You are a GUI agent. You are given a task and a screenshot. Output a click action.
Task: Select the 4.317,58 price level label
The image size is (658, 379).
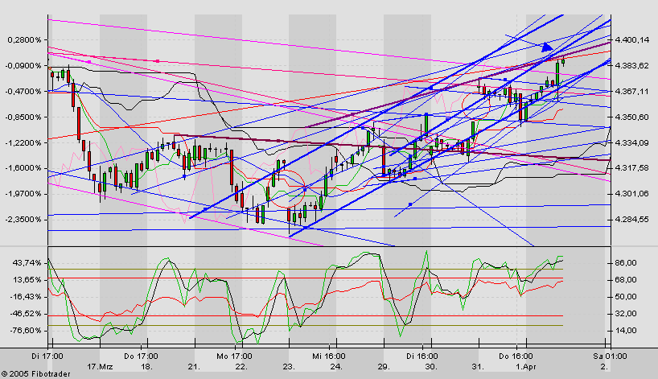(x=631, y=168)
